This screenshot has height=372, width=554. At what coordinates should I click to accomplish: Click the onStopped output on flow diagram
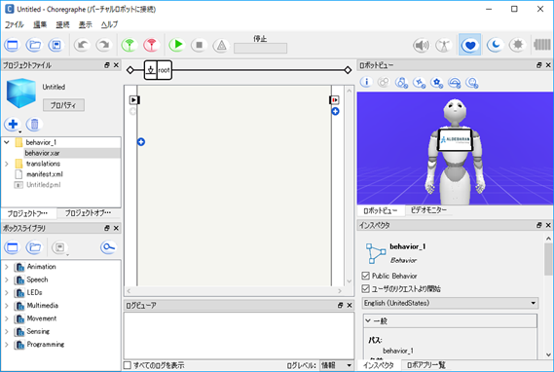334,100
